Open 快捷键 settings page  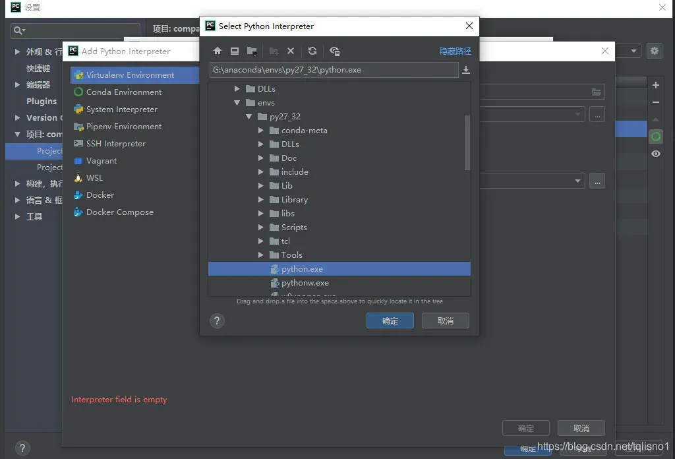tap(38, 68)
